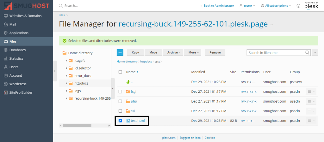Click the ssi folder icon

pos(128,111)
